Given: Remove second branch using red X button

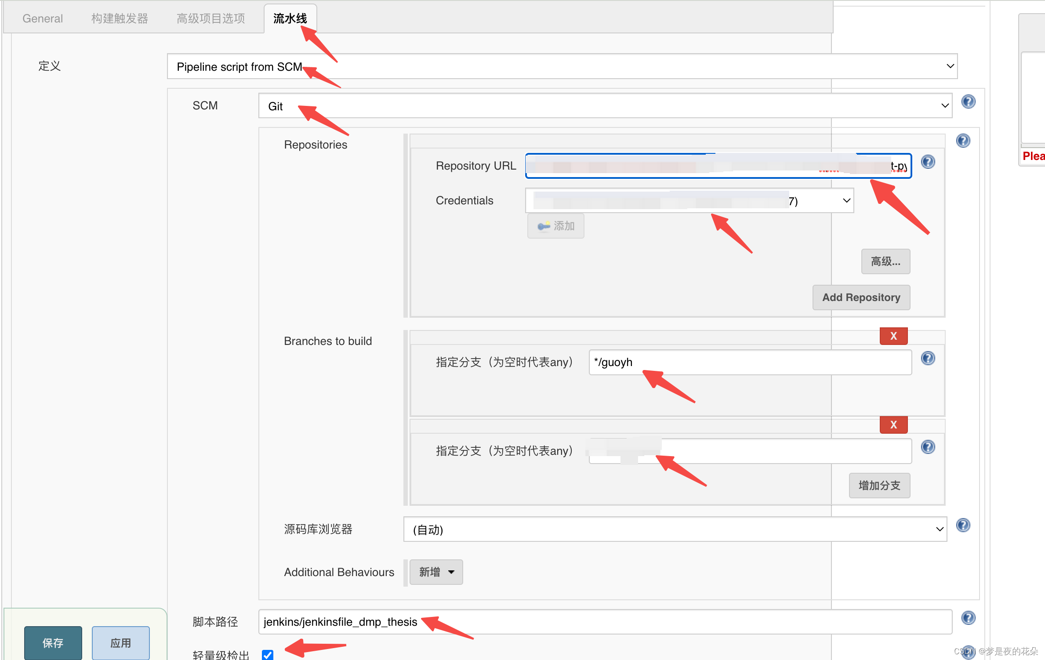Looking at the screenshot, I should click(x=893, y=425).
